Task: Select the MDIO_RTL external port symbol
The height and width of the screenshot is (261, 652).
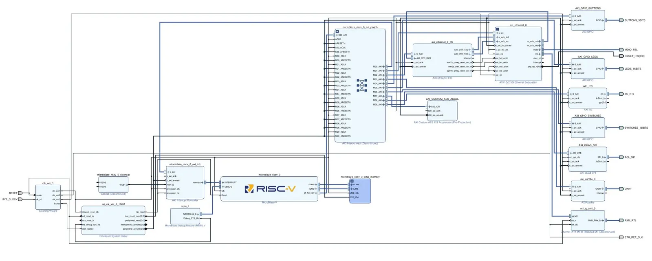Action: (x=621, y=50)
